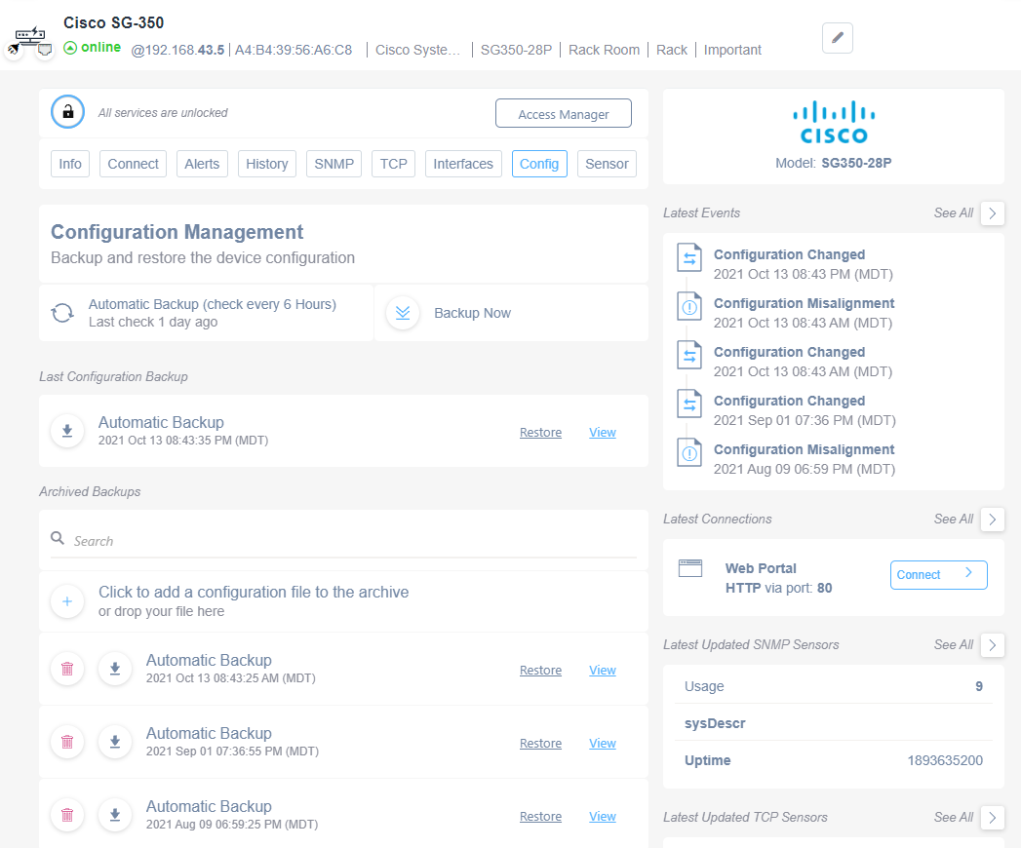This screenshot has height=848, width=1021.
Task: Click the add configuration file drop area text
Action: click(254, 600)
